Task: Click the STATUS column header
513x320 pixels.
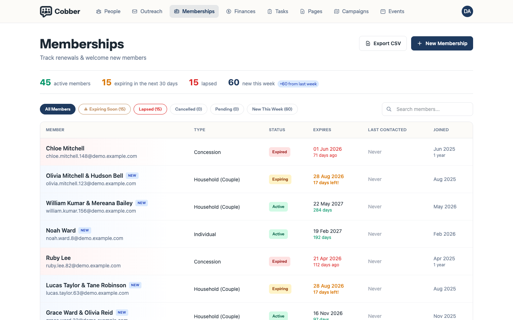Action: tap(277, 130)
